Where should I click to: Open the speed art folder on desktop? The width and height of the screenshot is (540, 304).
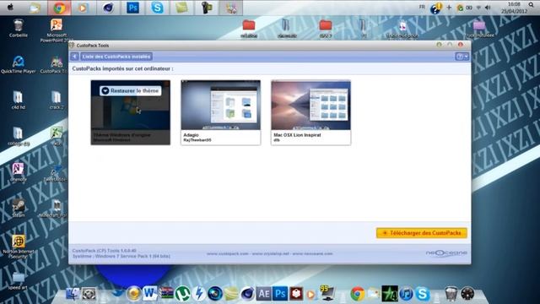[x=18, y=280]
